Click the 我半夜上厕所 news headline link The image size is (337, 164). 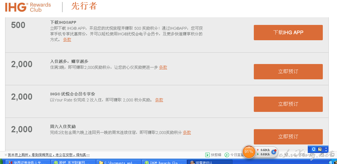pyautogui.click(x=49, y=155)
